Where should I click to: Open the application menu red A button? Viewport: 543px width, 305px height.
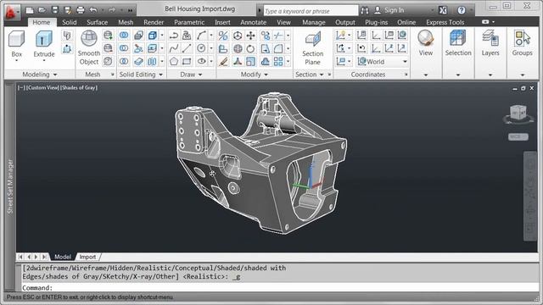[11, 12]
